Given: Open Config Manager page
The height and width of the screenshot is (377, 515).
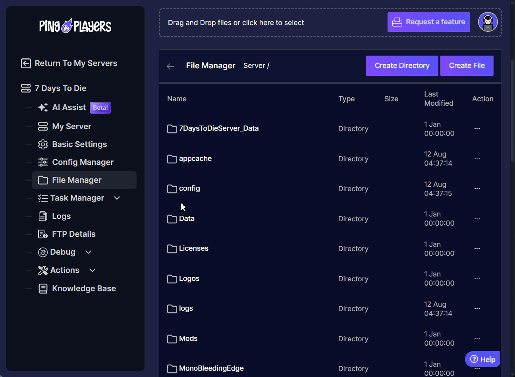Looking at the screenshot, I should 83,162.
